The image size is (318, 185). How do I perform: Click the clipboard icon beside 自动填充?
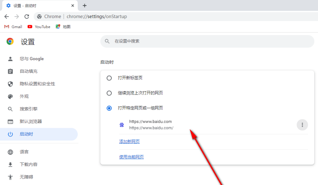10,71
